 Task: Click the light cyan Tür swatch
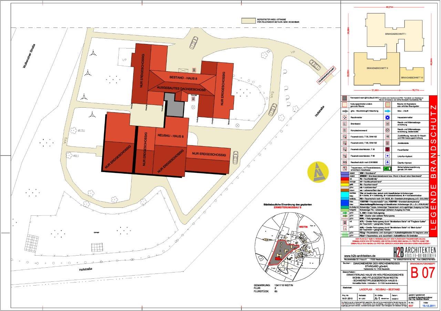point(345,194)
